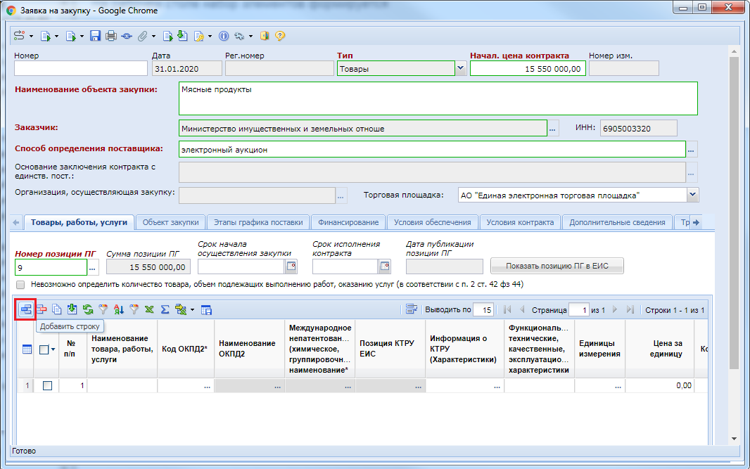This screenshot has width=750, height=469.
Task: Expand the dropdown arrow next to the workflow route icon
Action: (31, 37)
